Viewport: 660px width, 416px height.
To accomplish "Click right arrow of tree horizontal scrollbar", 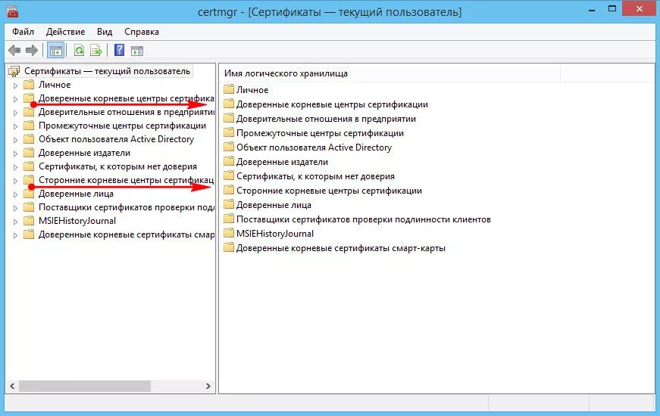I will (208, 386).
